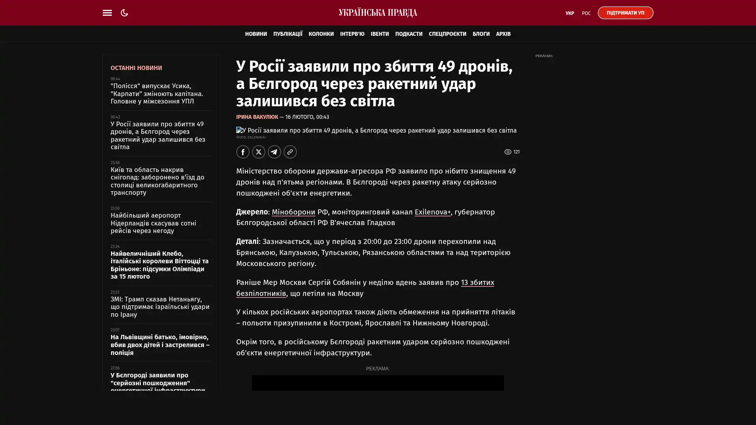Open СПЕЦПРОЄКТИ menu item
This screenshot has height=425, width=756.
pos(447,34)
